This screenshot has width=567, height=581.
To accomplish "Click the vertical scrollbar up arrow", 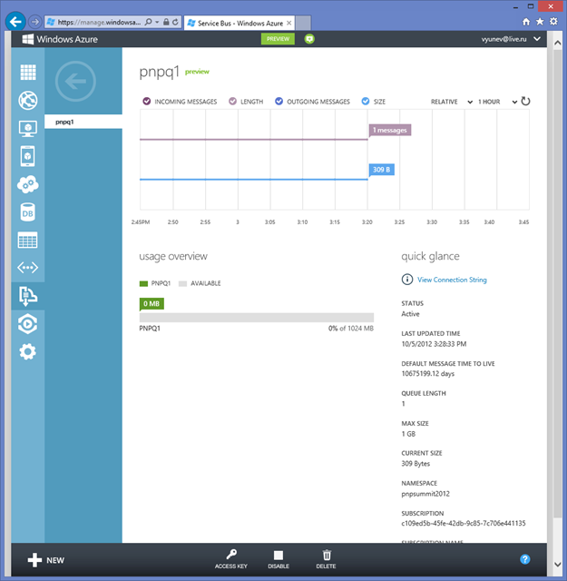I will click(557, 43).
